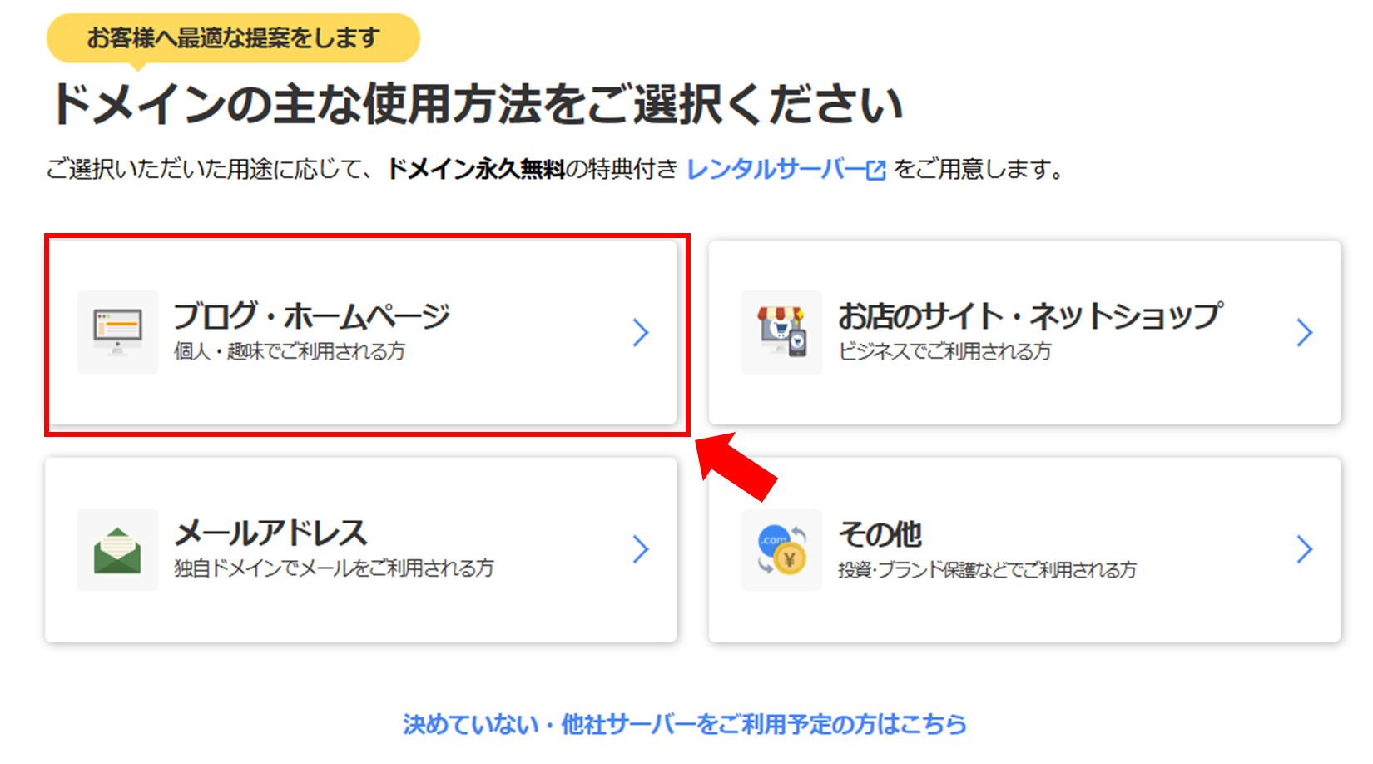Click the お客様へ最適な提案をします badge
Image resolution: width=1373 pixels, height=764 pixels.
pyautogui.click(x=233, y=38)
